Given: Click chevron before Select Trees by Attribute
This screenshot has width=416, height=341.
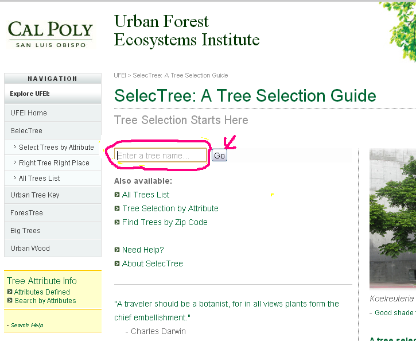Looking at the screenshot, I should click(x=15, y=147).
